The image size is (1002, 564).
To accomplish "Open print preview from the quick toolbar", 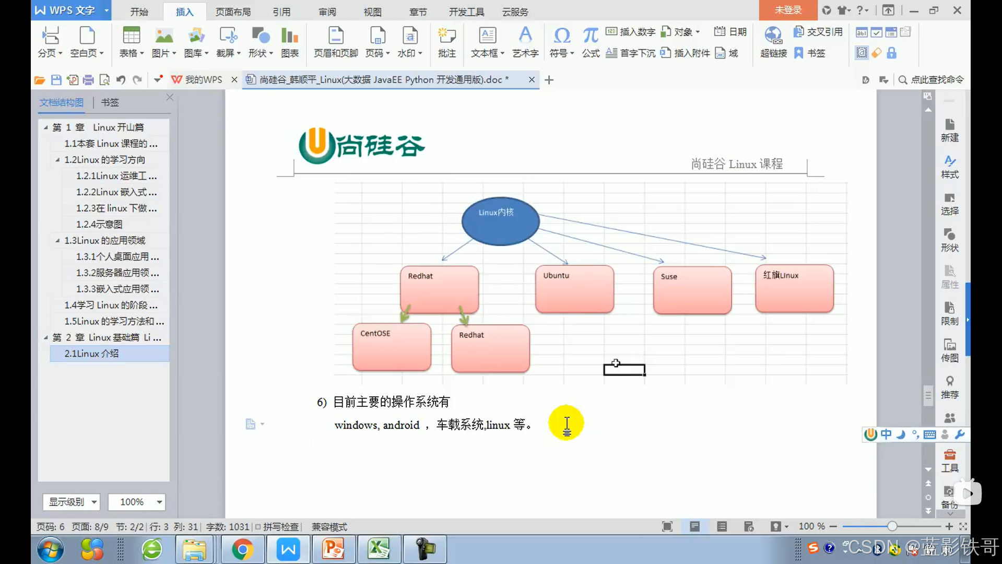I will coord(104,80).
